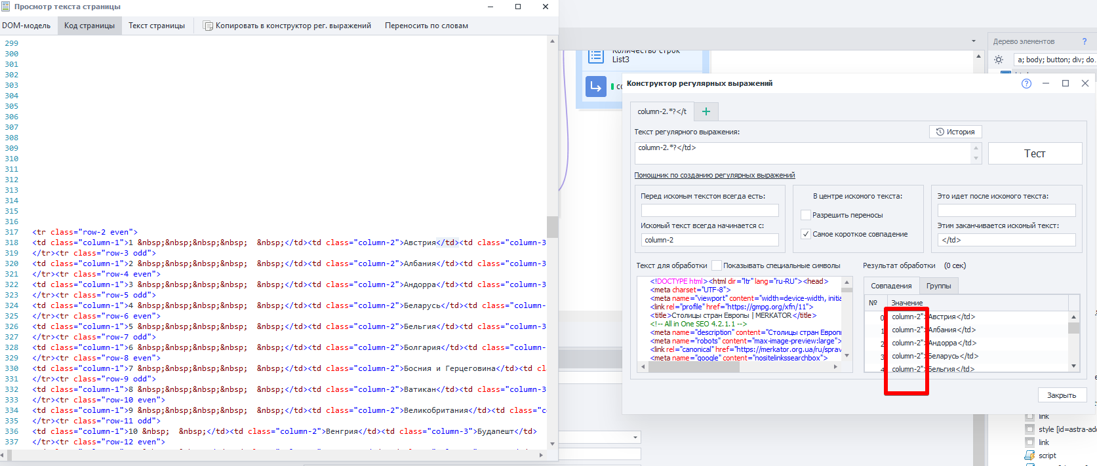Viewport: 1097px width, 466px height.
Task: Click the Перед искомым текстом всегда есть field
Action: click(x=709, y=210)
